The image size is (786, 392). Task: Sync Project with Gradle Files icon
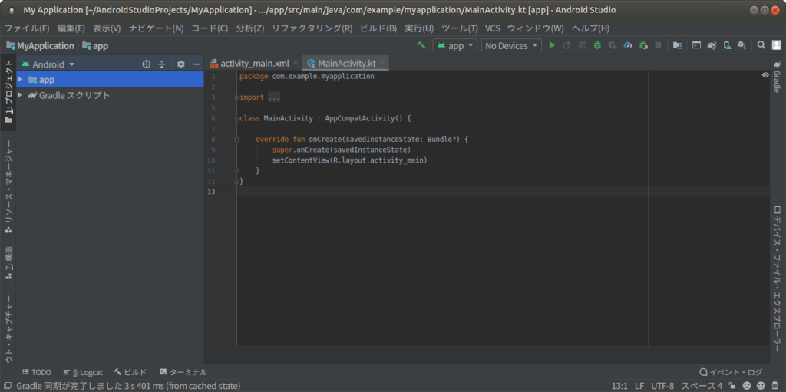(712, 45)
